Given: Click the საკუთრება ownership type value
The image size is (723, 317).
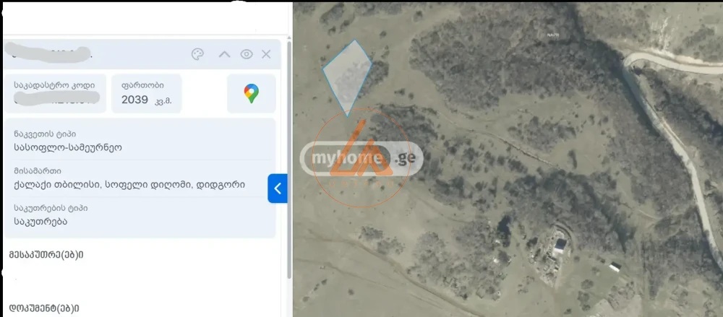Looking at the screenshot, I should point(40,221).
